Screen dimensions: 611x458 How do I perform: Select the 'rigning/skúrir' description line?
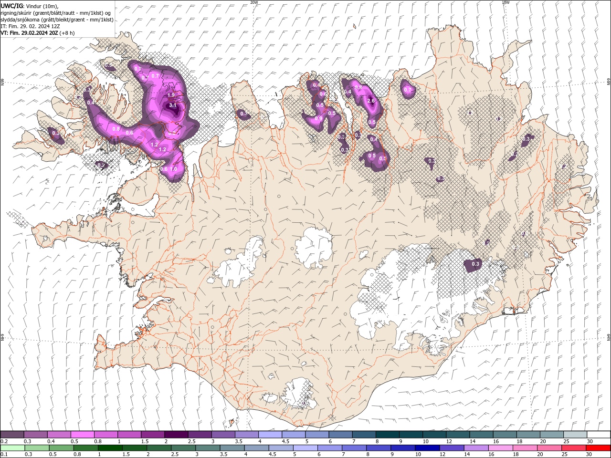point(55,12)
